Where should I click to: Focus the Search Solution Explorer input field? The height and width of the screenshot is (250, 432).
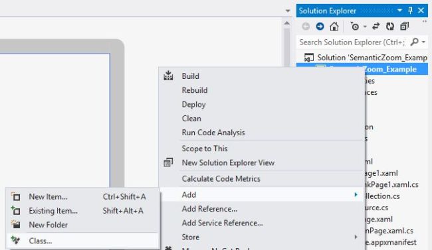(x=352, y=42)
